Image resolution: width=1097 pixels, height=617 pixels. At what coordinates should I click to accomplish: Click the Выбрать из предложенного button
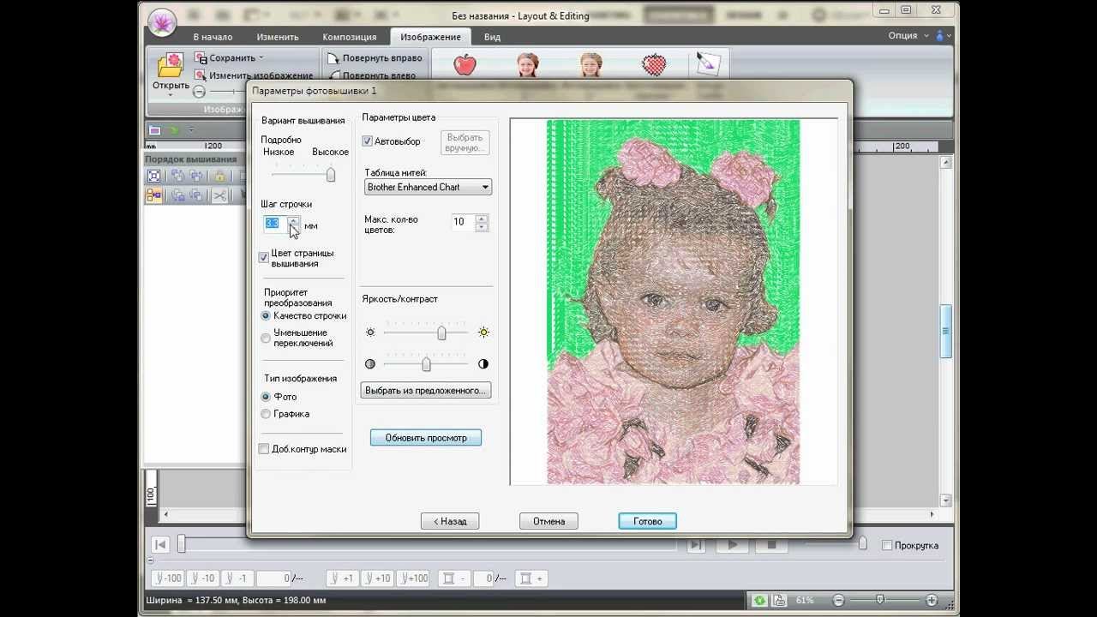(x=426, y=391)
